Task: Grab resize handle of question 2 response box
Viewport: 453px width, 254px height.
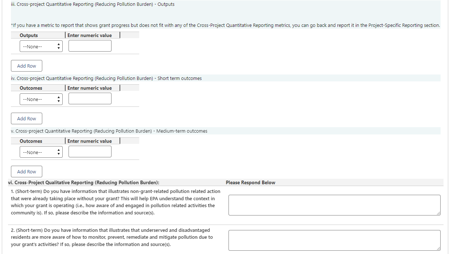Action: pyautogui.click(x=438, y=249)
